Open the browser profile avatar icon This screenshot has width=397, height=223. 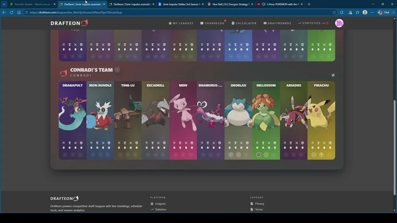[365, 12]
